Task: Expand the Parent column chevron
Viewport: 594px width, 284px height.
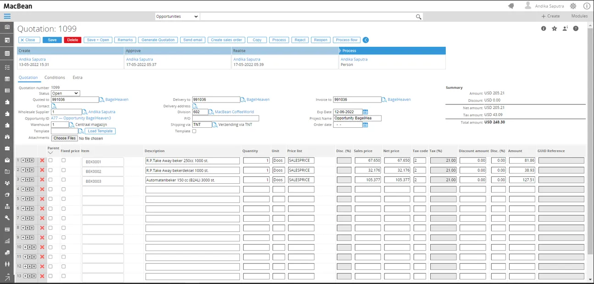Action: (50, 153)
